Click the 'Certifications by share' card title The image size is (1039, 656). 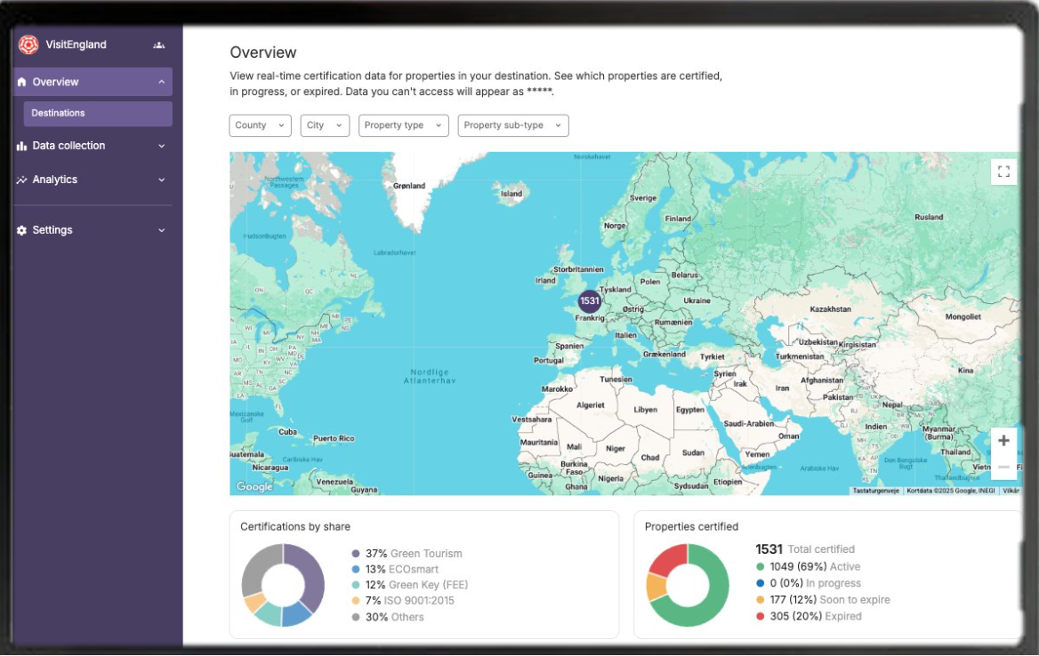coord(295,527)
